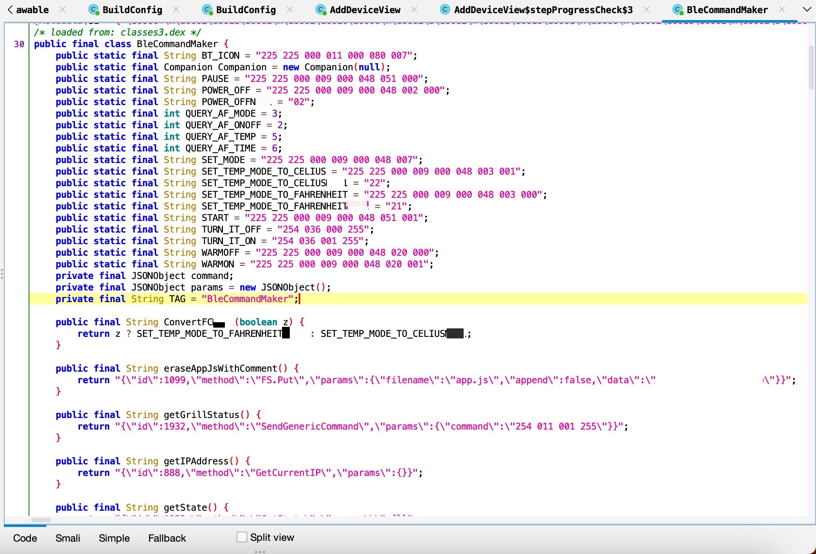The image size is (816, 554).
Task: Click the PAUSE constant name
Action: tap(215, 79)
